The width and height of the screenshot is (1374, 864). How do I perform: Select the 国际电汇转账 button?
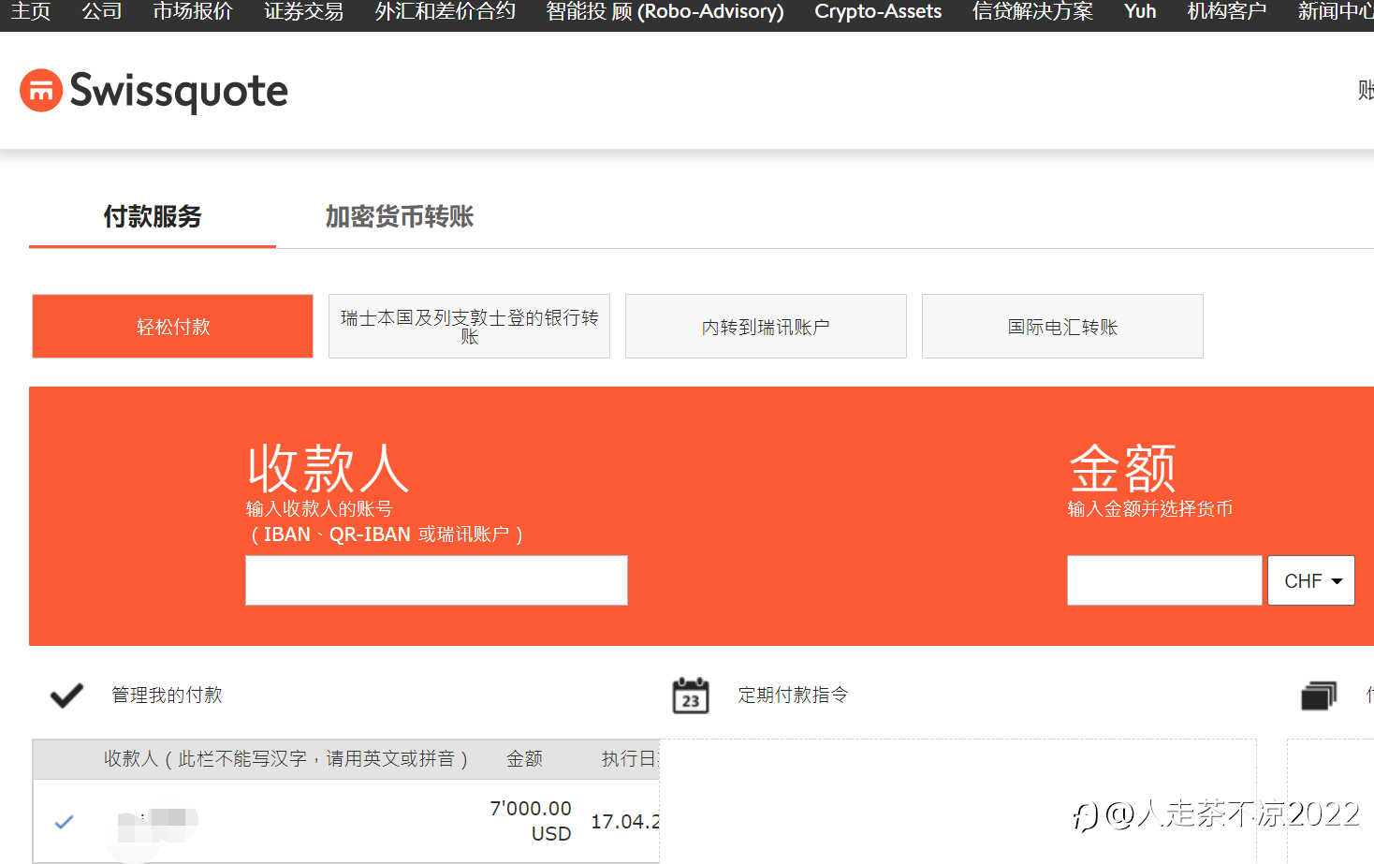(x=1062, y=326)
